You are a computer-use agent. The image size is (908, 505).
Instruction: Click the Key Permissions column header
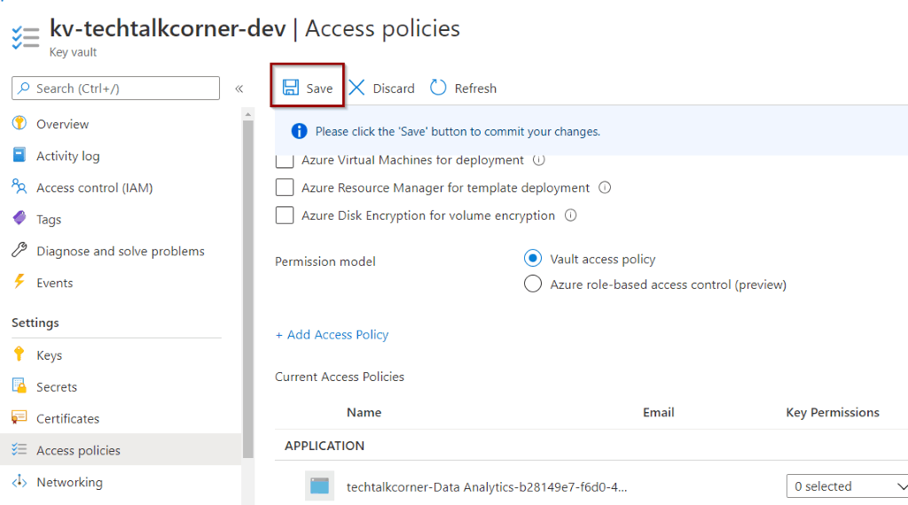[833, 413]
